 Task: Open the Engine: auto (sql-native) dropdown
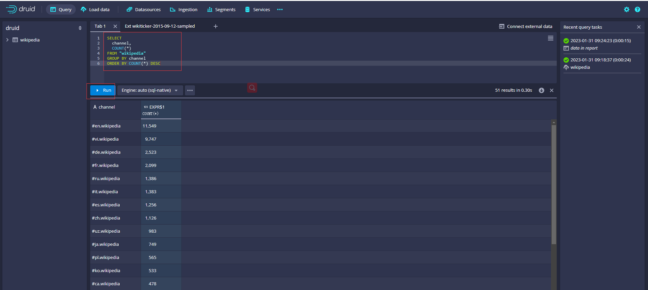point(150,90)
